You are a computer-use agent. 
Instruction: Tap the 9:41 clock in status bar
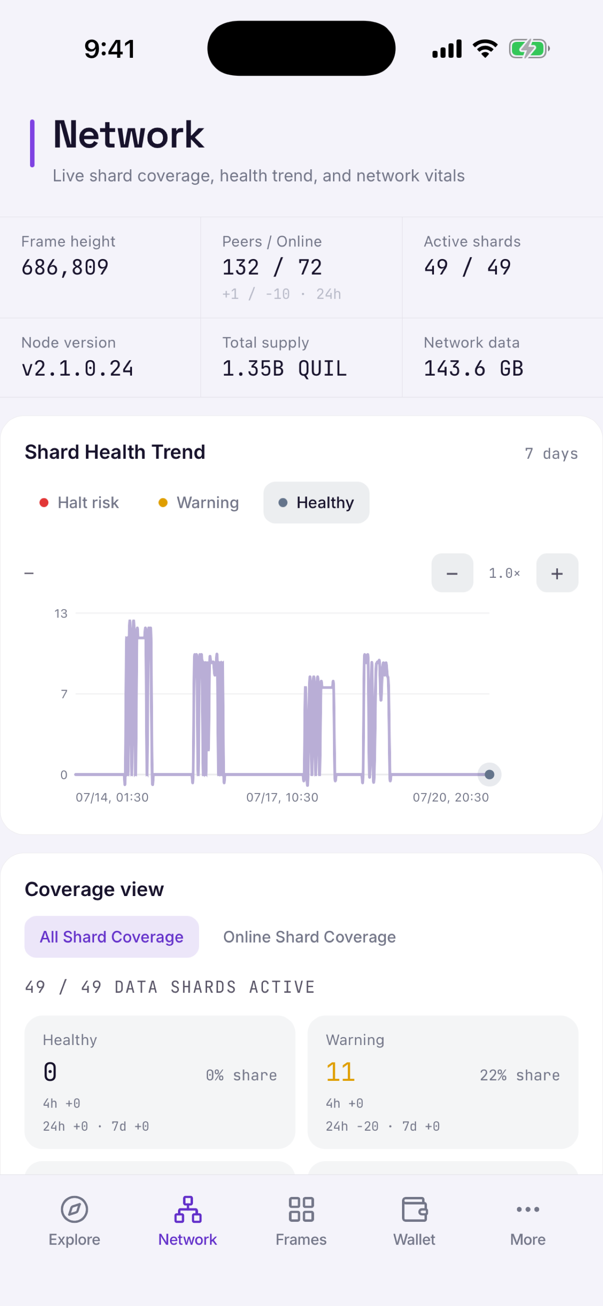(110, 49)
